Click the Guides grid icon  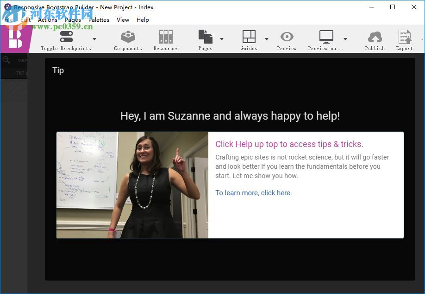249,37
